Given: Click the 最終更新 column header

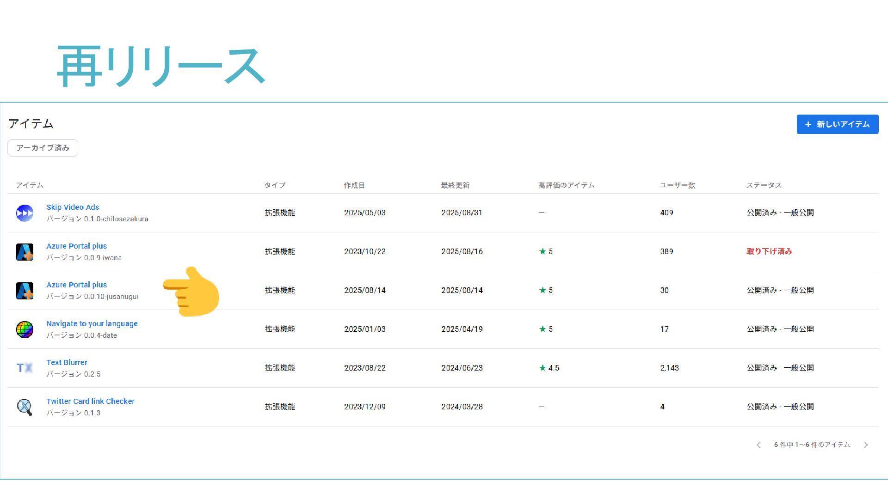Looking at the screenshot, I should [455, 185].
